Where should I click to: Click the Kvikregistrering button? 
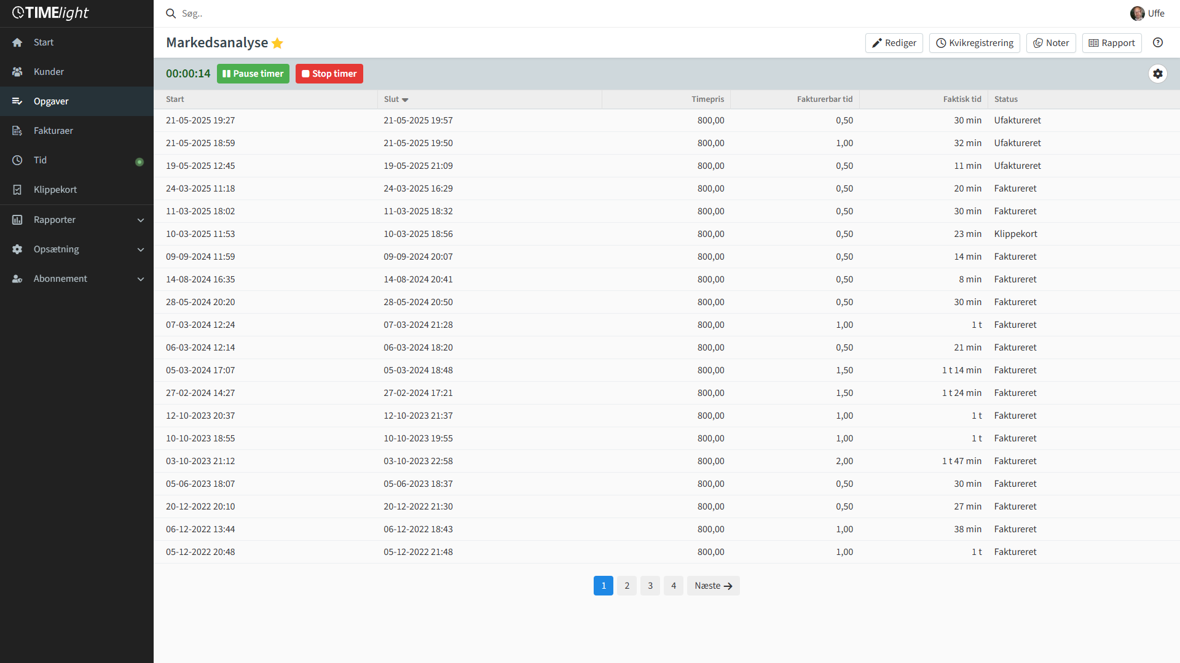click(974, 43)
